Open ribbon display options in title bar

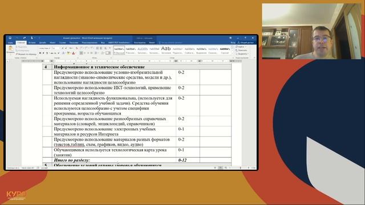coord(230,38)
